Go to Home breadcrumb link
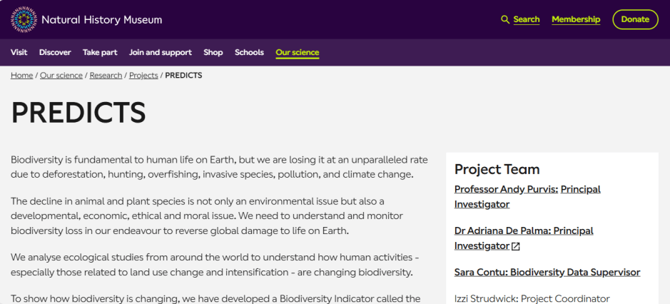The image size is (670, 304). 22,76
